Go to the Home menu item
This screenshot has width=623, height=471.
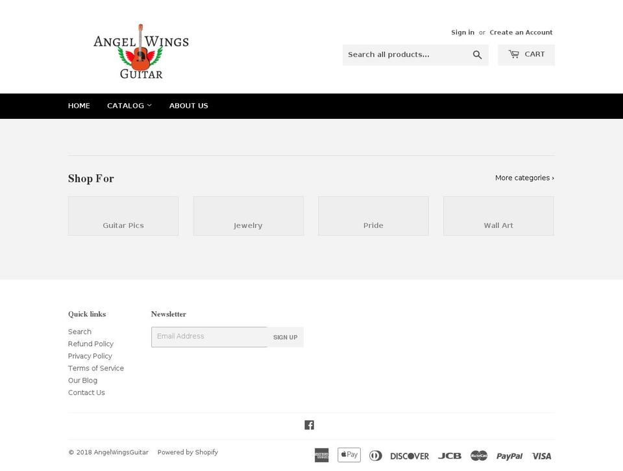coord(79,106)
